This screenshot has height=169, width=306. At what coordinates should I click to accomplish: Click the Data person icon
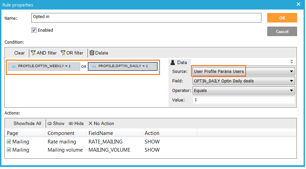click(x=173, y=62)
